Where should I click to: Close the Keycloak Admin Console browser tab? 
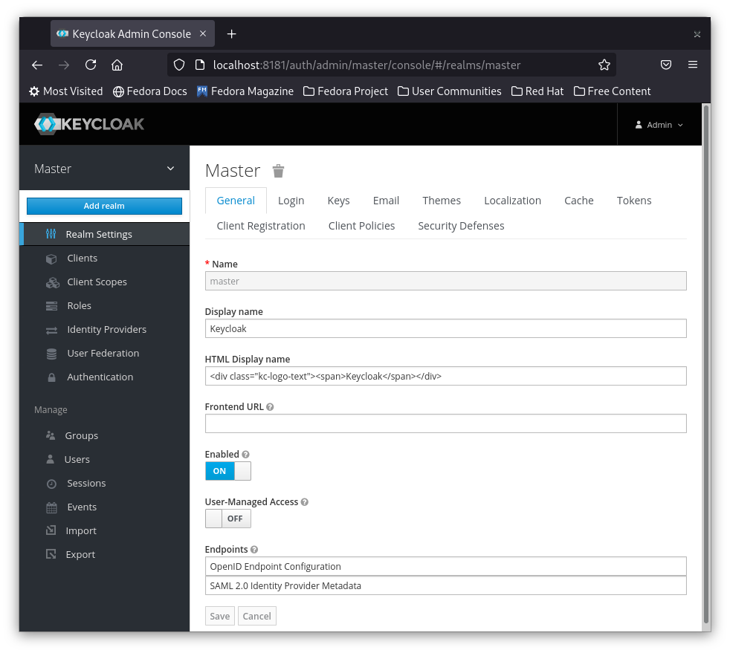[203, 33]
